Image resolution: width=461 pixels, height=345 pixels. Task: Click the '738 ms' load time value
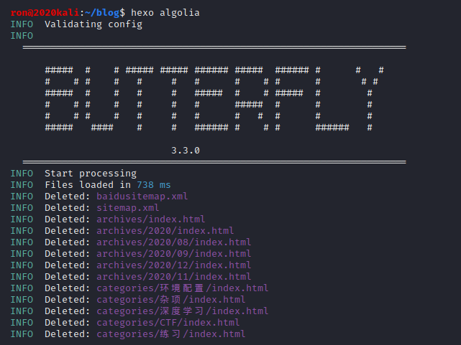154,185
